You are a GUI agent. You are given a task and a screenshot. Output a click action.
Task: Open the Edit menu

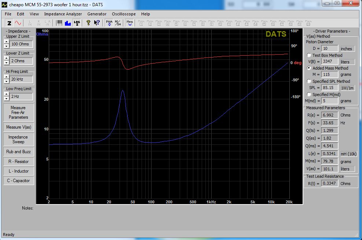tap(21, 14)
